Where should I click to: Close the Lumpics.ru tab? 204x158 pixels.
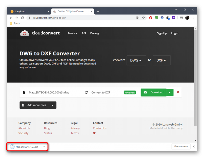[48, 11]
